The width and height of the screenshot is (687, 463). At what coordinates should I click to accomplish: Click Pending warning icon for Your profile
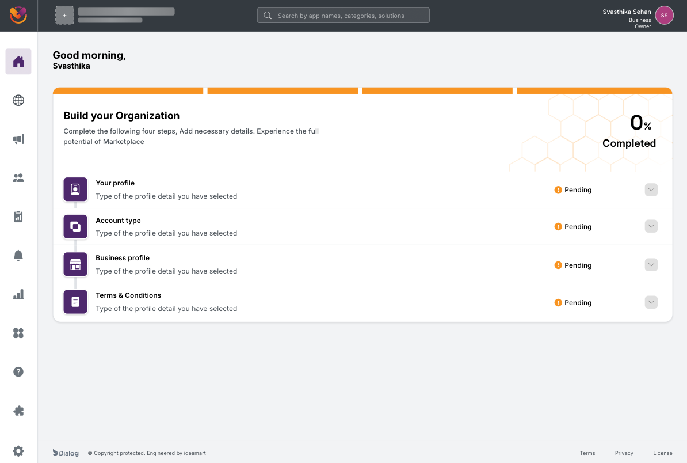pos(558,190)
